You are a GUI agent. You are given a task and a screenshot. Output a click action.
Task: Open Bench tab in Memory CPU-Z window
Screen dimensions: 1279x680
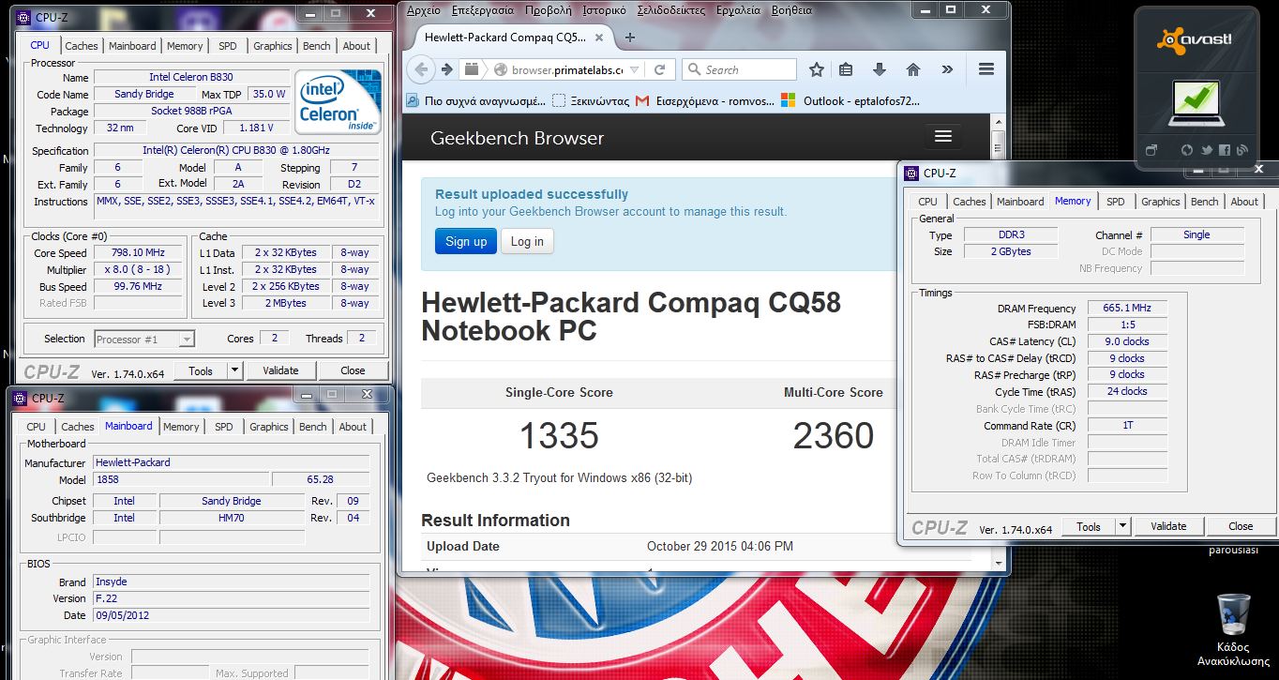1205,202
